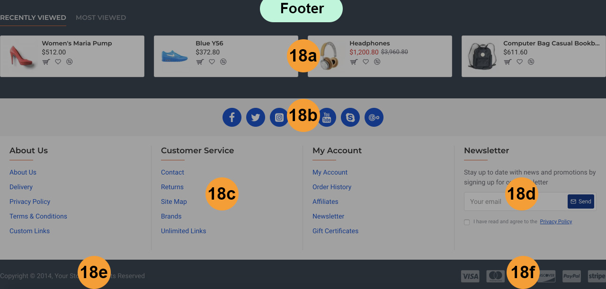The width and height of the screenshot is (606, 289).
Task: Open the Facebook social icon
Action: (x=232, y=117)
